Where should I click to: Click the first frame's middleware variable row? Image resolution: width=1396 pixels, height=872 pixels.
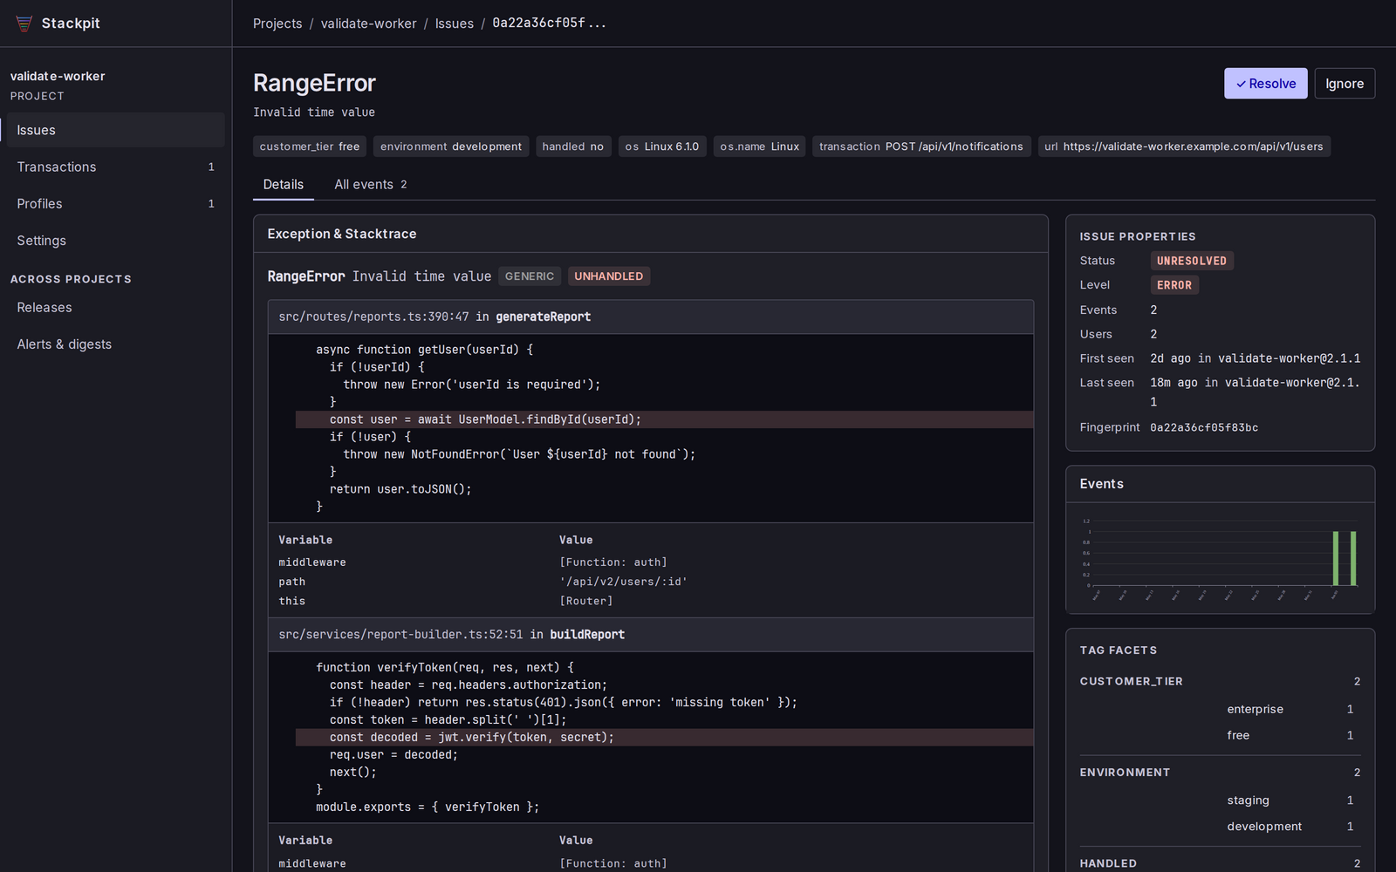coord(651,562)
